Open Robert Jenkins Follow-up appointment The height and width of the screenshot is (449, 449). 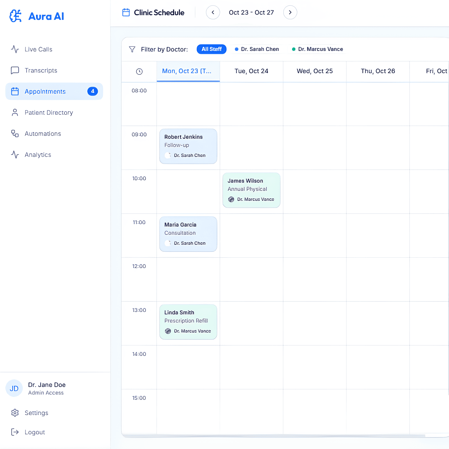tap(188, 146)
